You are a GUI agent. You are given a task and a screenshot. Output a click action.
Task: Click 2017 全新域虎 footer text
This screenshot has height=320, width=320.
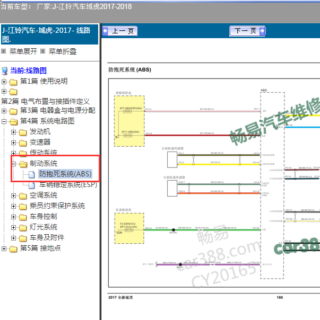(x=120, y=297)
